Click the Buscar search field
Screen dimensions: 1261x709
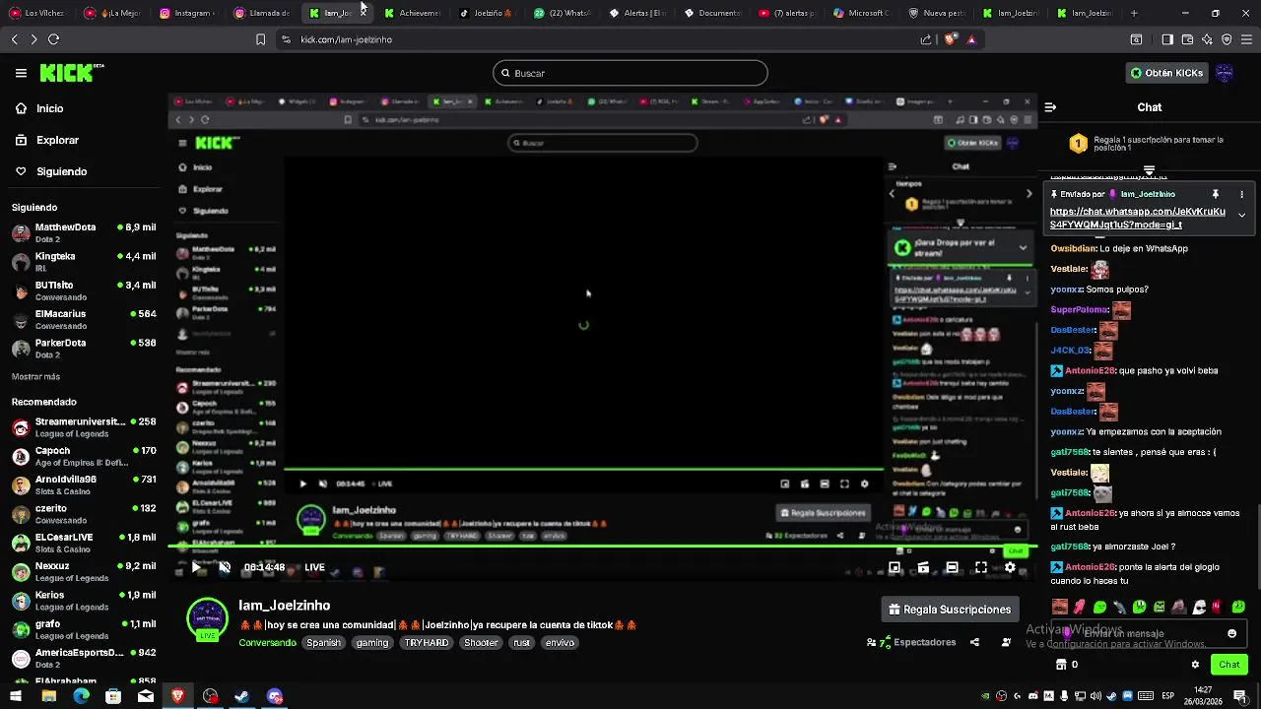630,73
